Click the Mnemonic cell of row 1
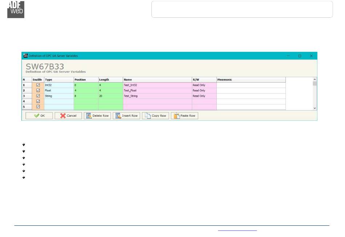Image resolution: width=345 pixels, height=237 pixels. coord(251,85)
